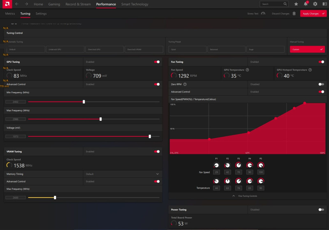
Task: Toggle VRAM Tuning switch
Action: tap(157, 152)
